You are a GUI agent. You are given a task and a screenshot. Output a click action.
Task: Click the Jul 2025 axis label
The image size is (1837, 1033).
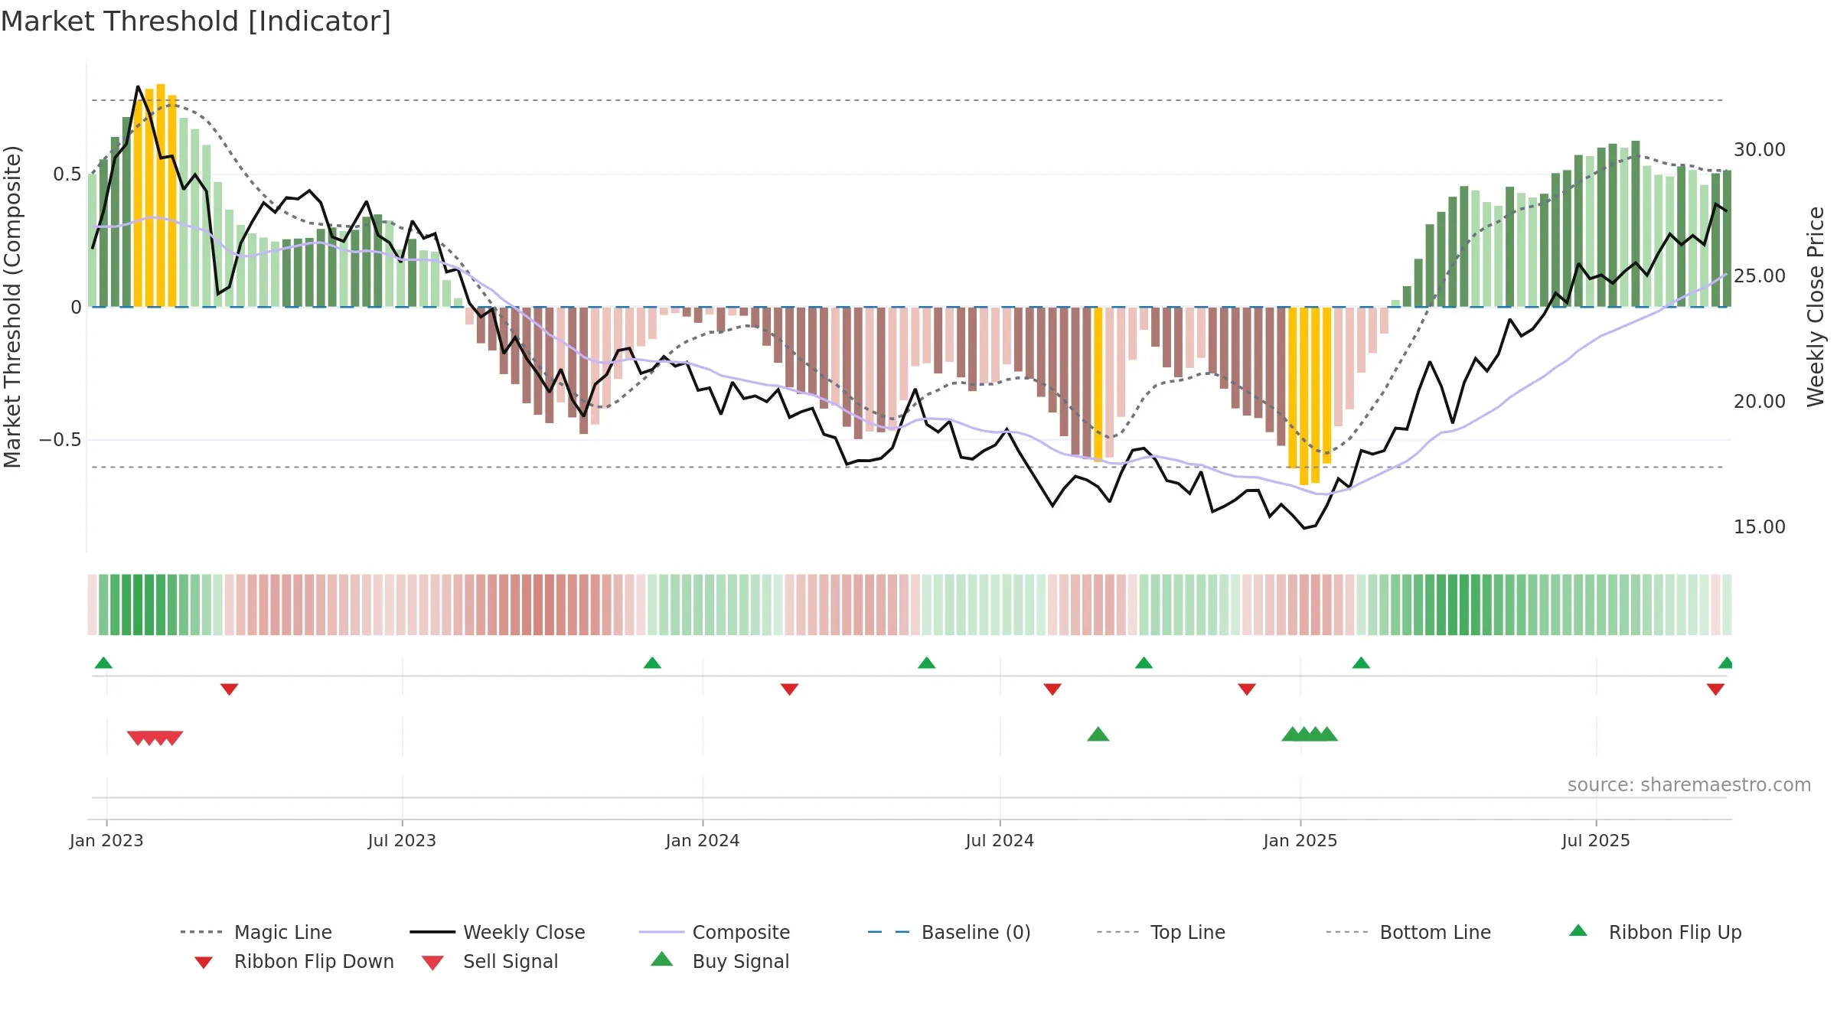pyautogui.click(x=1596, y=840)
